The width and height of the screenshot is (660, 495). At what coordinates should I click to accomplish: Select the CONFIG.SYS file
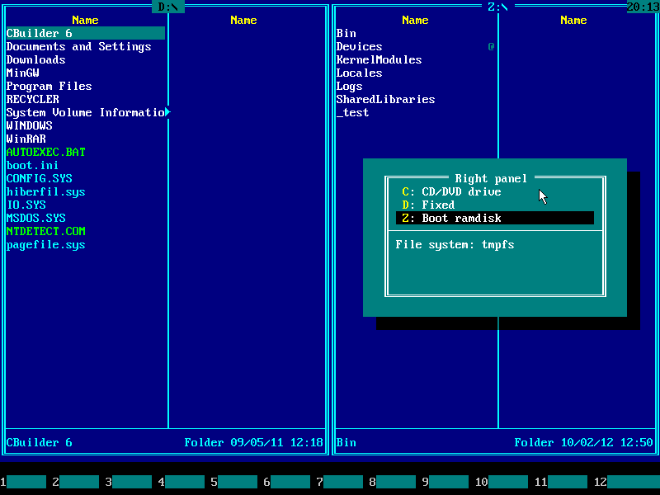(39, 178)
